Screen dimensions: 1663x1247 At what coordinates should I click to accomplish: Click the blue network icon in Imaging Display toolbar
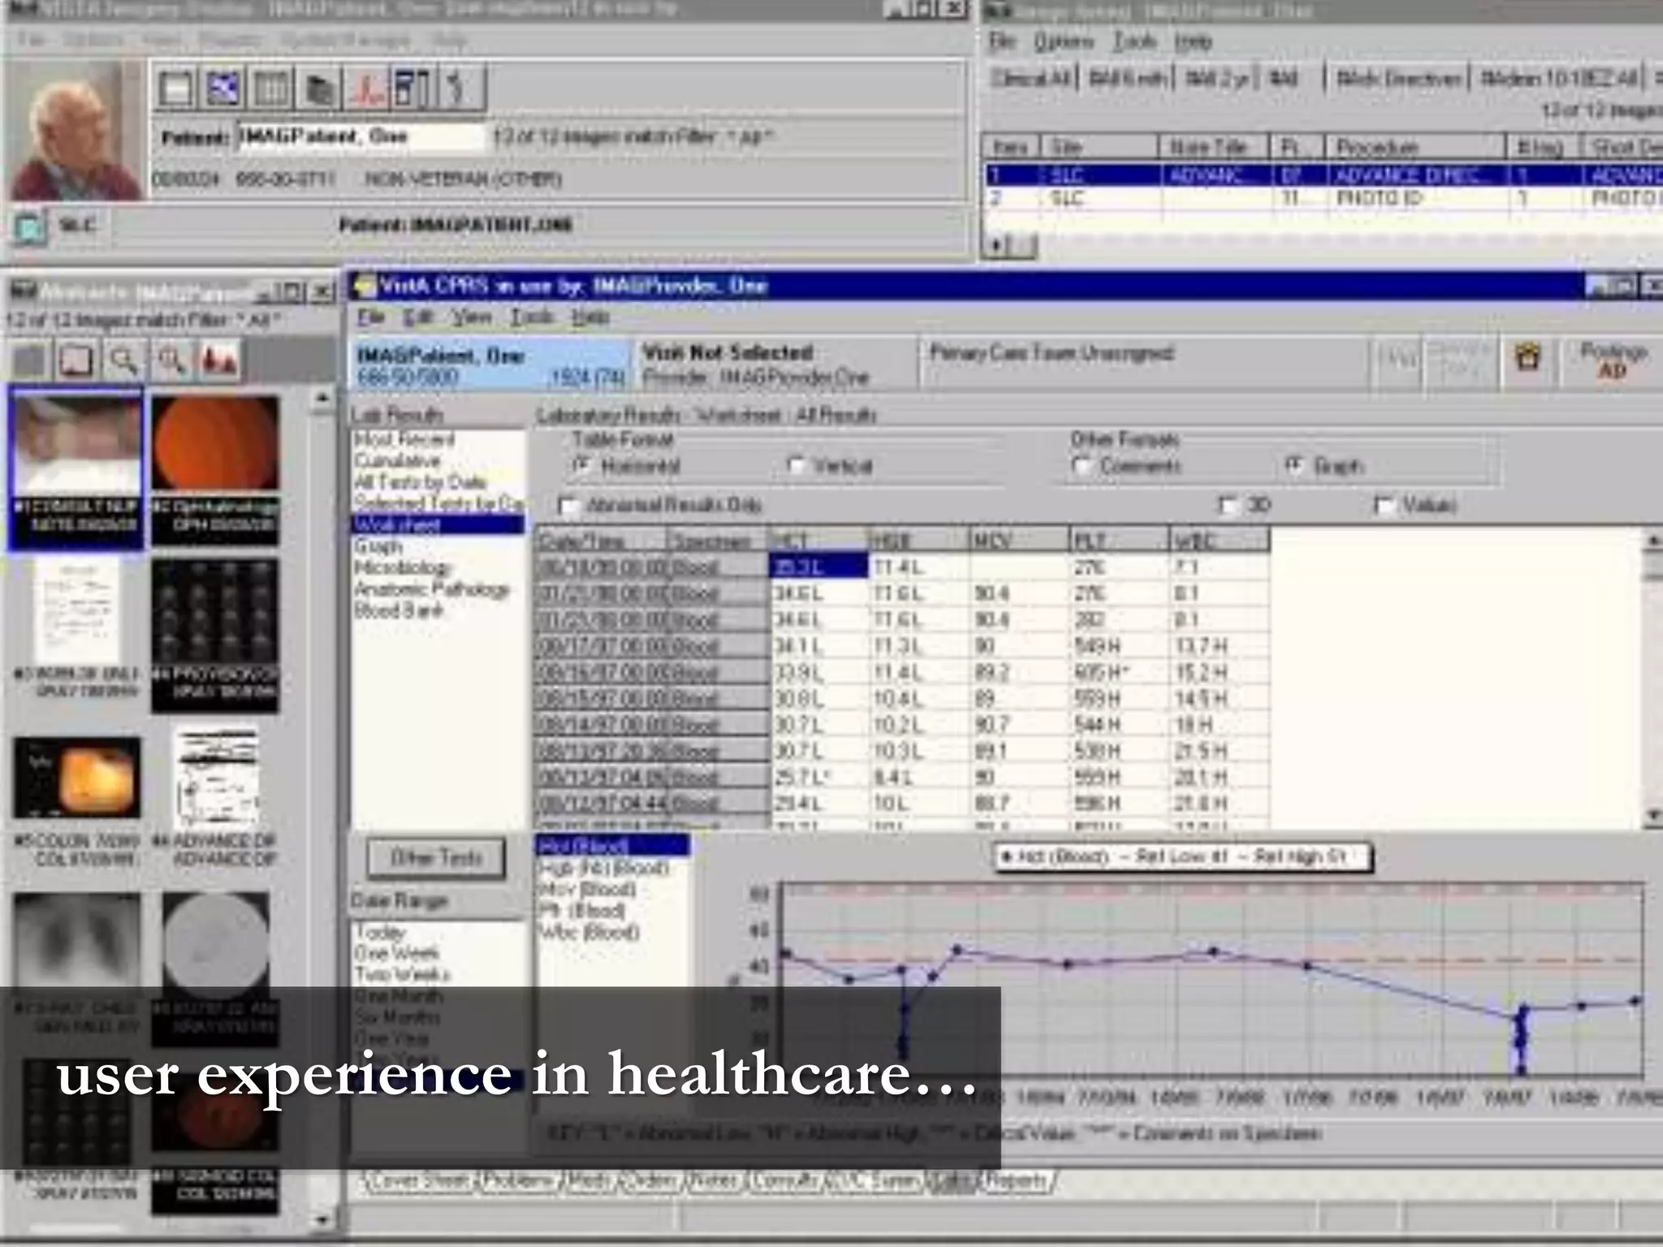coord(222,87)
